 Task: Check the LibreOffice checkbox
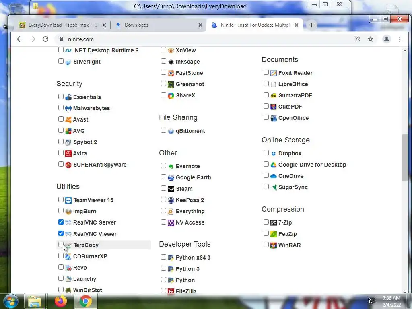click(266, 84)
